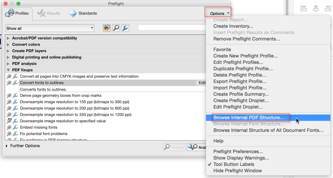Select Derive page geometry boxes from crop marks
Screen dimensions: 333x178
click(106, 95)
